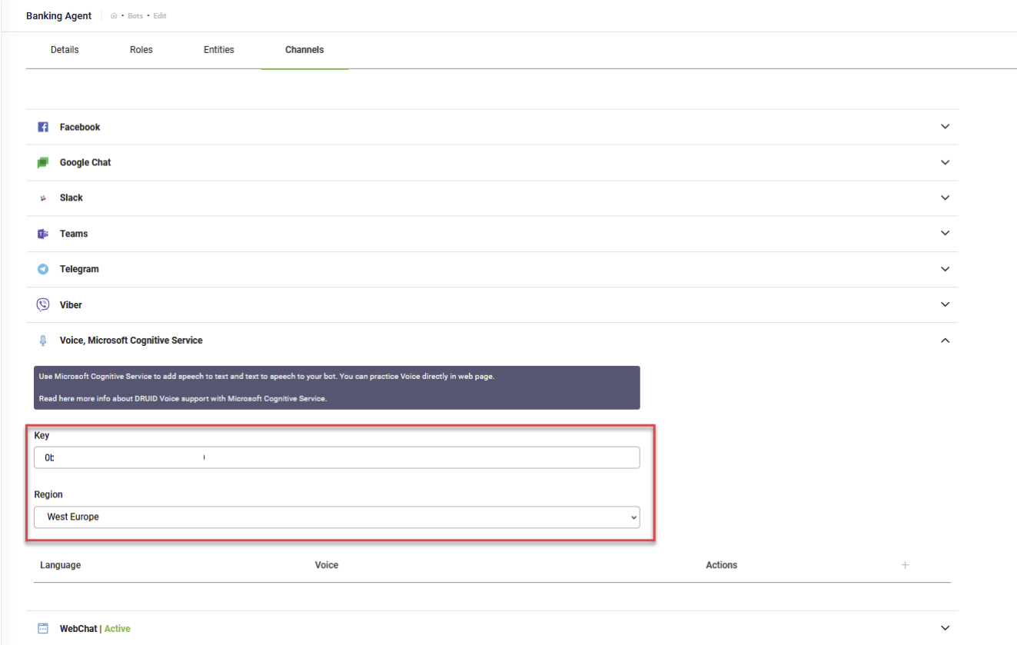Click the green Active status text
The width and height of the screenshot is (1017, 645).
click(x=118, y=628)
